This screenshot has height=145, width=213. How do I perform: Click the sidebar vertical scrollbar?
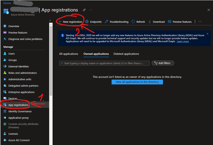coord(51,61)
